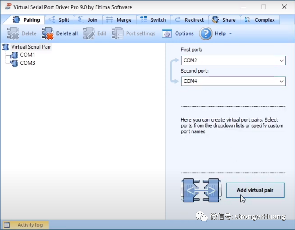This screenshot has width=295, height=230.
Task: Click the Switch tab icon
Action: (x=143, y=19)
